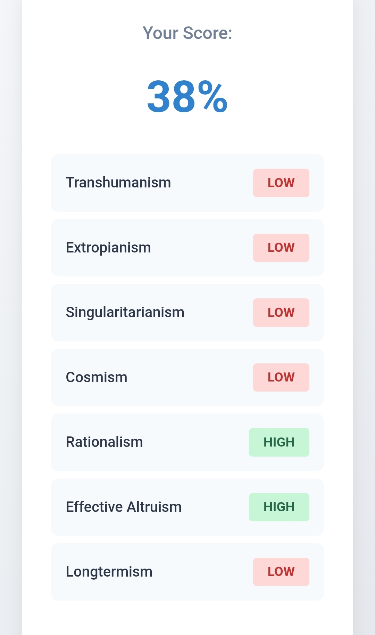The image size is (375, 635).
Task: Click the 38% score value
Action: click(187, 96)
